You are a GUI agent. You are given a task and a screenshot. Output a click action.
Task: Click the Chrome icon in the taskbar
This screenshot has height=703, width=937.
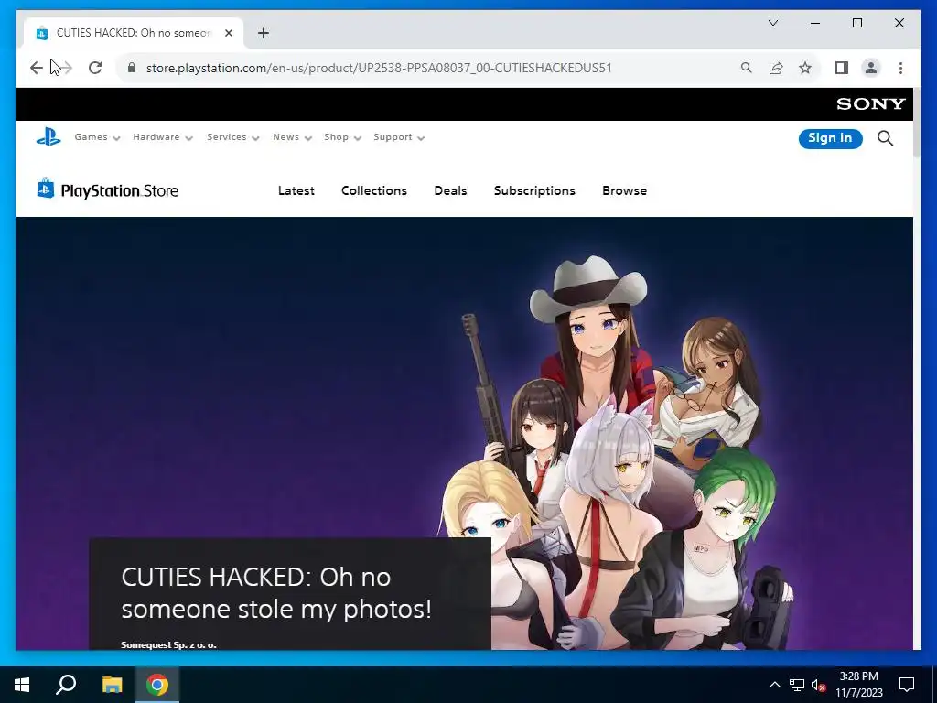157,685
